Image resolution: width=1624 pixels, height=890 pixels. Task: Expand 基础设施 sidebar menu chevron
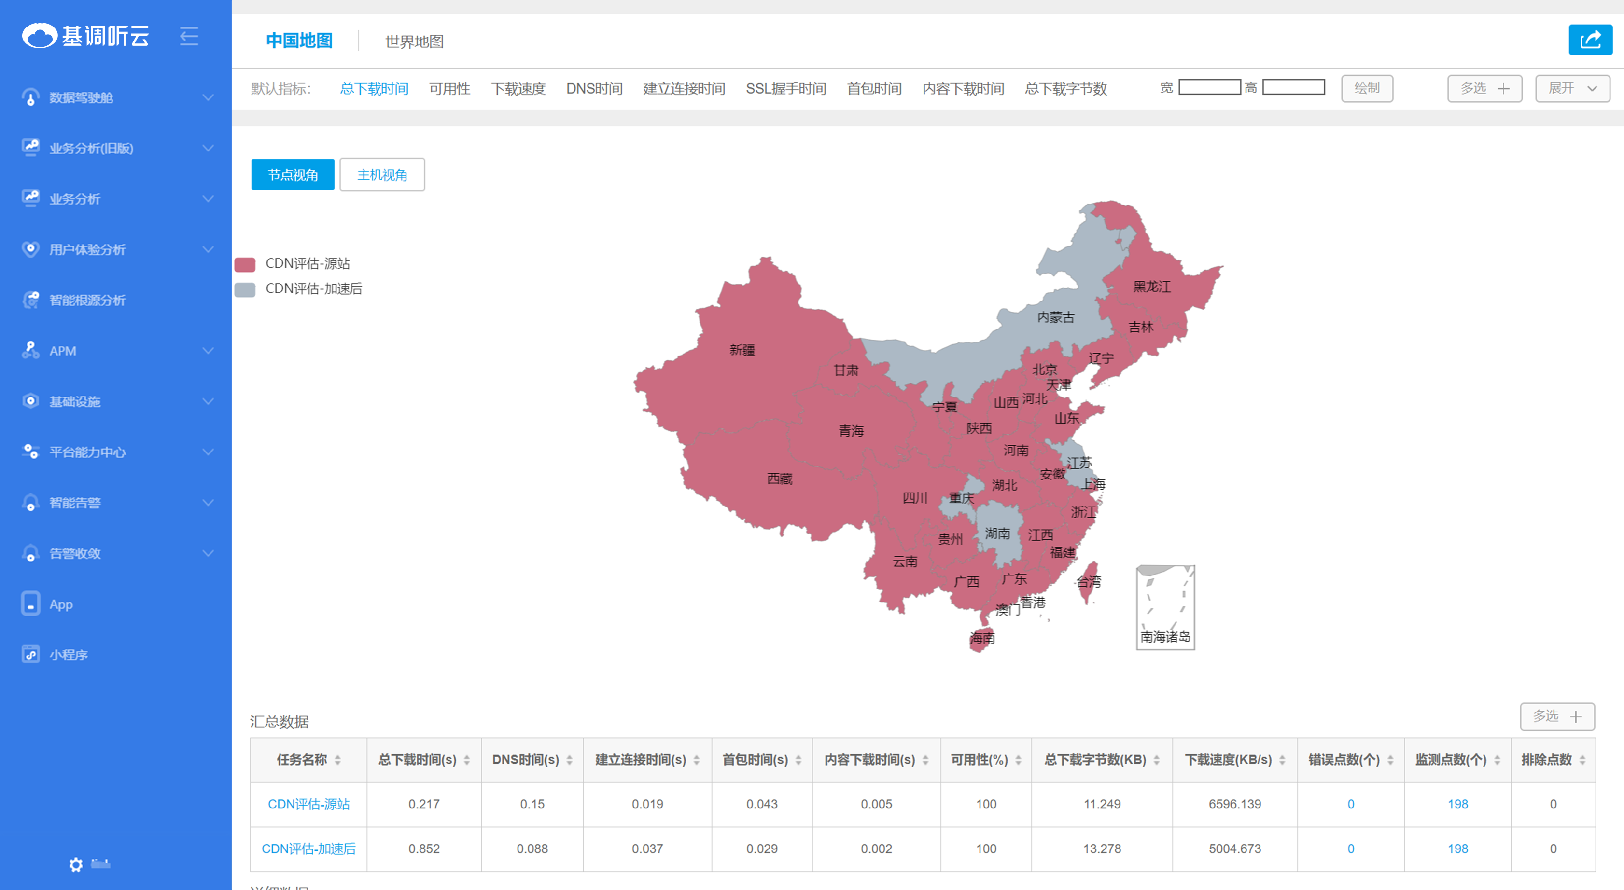pyautogui.click(x=208, y=401)
